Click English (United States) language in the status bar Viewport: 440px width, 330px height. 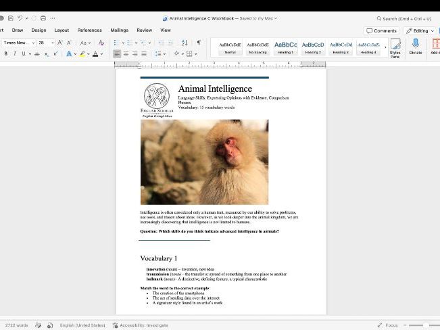82,325
